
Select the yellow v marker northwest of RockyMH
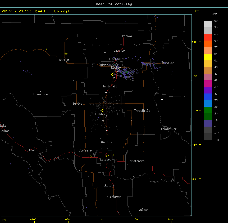click(46, 49)
